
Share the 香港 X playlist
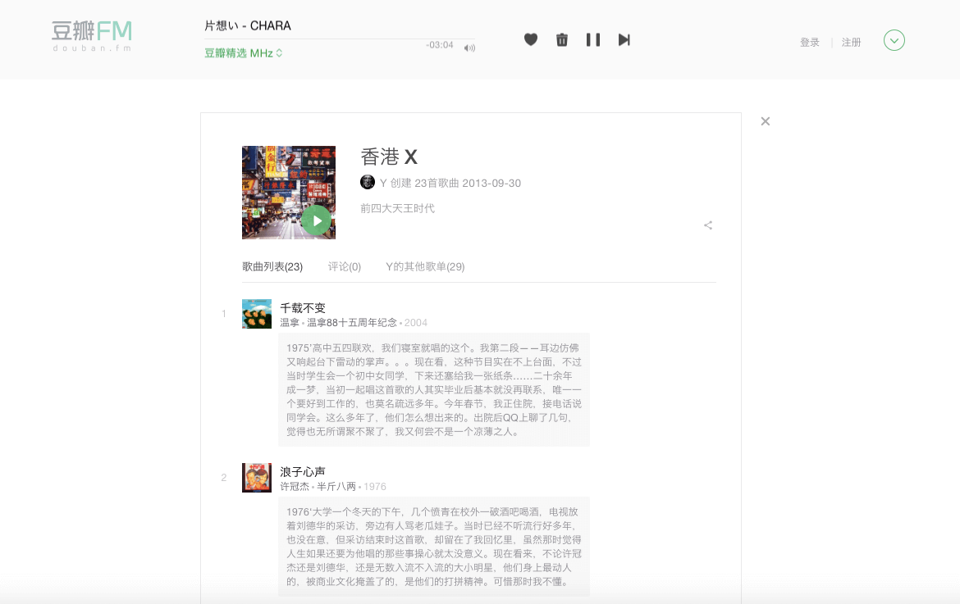coord(707,225)
